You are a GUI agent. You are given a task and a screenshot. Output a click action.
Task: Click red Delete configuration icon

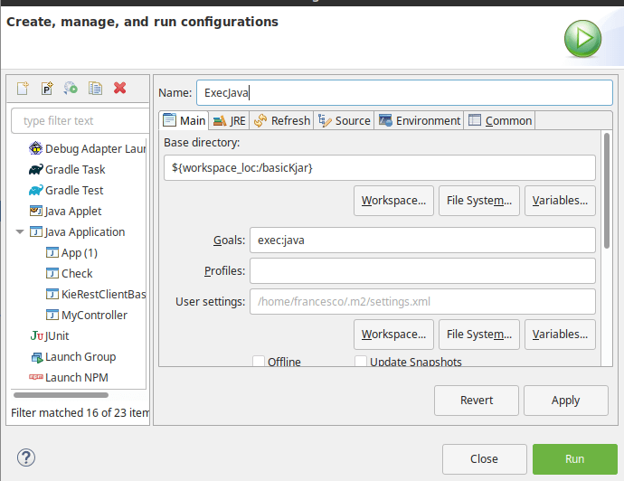119,88
